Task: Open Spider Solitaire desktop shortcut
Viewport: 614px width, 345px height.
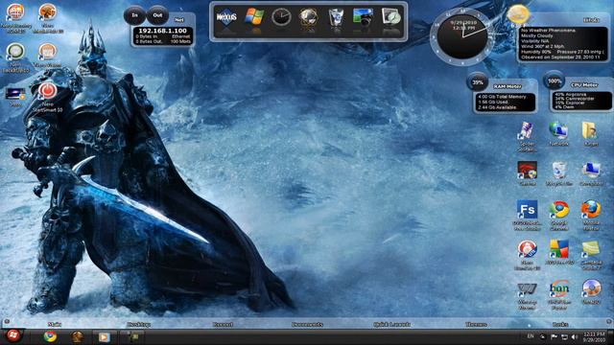Action: point(527,136)
